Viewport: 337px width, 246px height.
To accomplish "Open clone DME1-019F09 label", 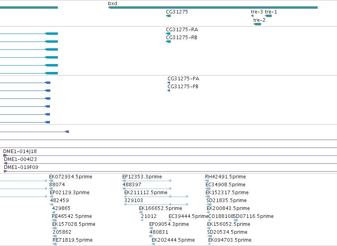I will click(x=21, y=167).
